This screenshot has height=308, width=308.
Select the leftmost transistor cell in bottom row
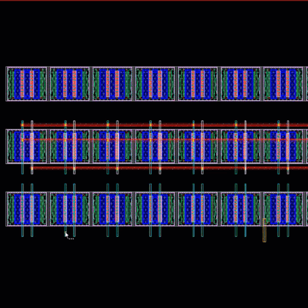[27, 209]
